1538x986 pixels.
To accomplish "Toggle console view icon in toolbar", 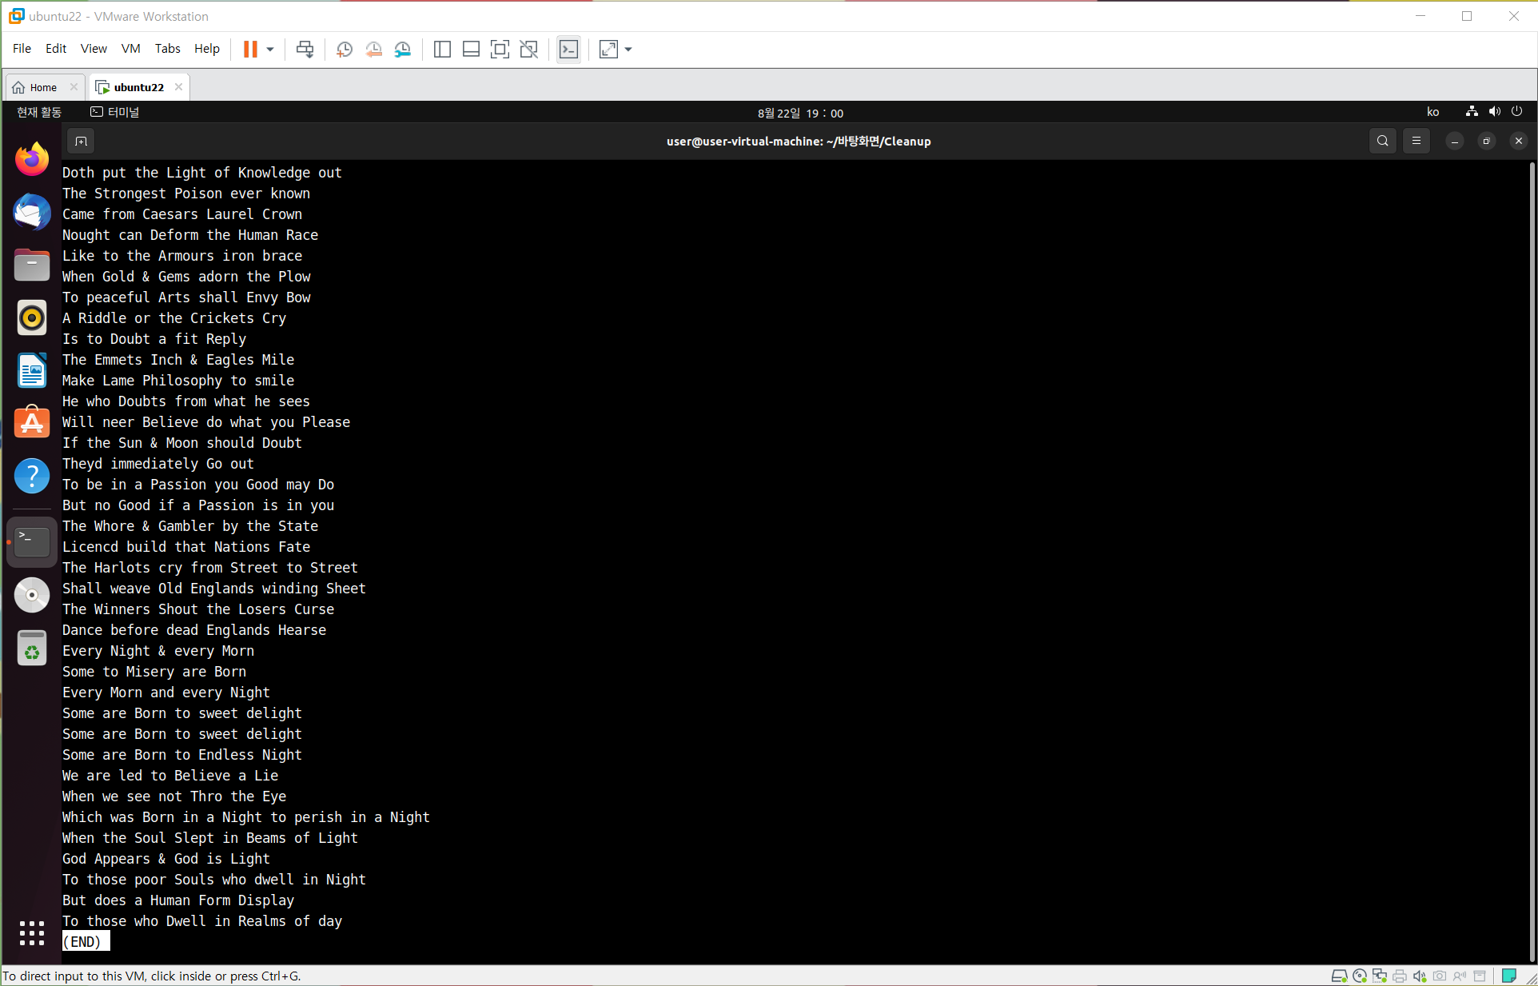I will point(568,50).
